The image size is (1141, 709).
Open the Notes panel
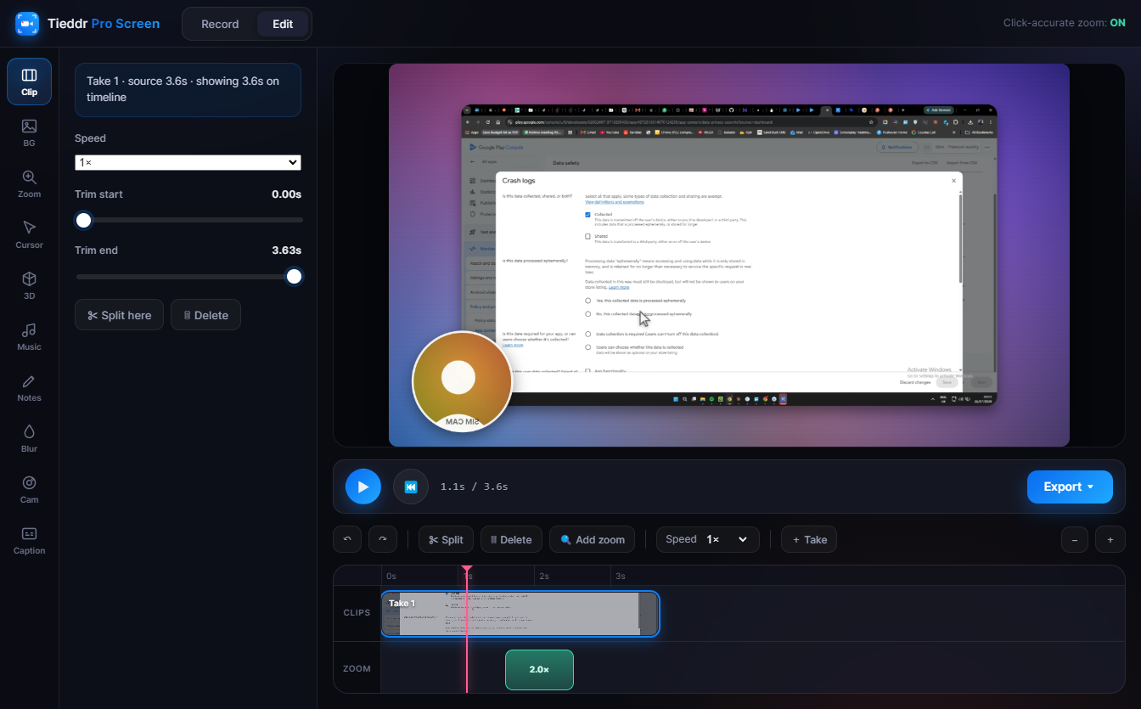pos(29,387)
